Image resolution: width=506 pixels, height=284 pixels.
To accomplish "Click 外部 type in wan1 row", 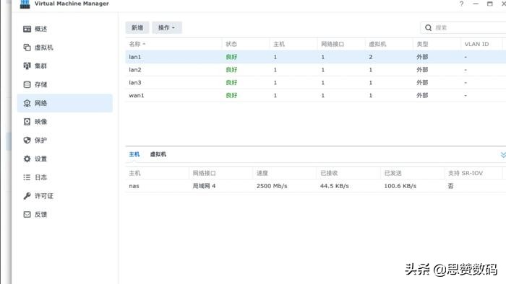I will [422, 96].
